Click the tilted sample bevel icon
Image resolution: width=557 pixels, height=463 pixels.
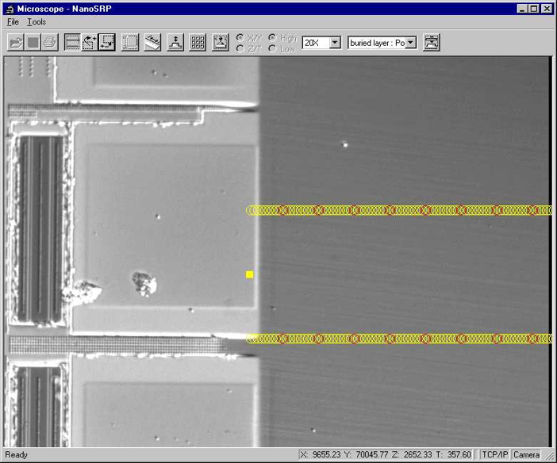153,43
